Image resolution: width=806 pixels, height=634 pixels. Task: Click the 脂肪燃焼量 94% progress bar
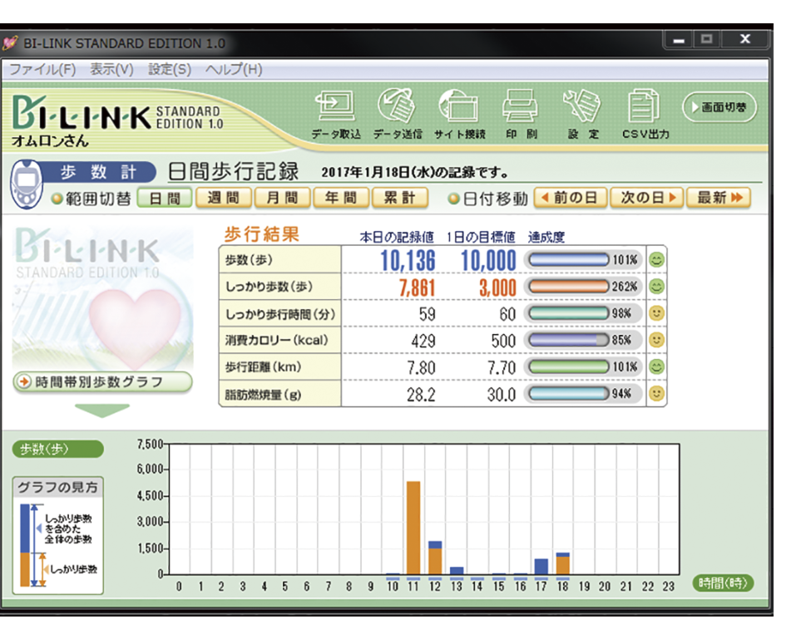click(x=568, y=393)
